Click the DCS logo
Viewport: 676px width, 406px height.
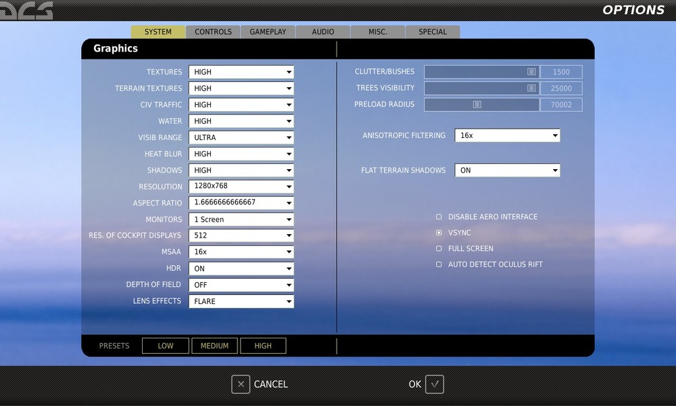pos(26,10)
